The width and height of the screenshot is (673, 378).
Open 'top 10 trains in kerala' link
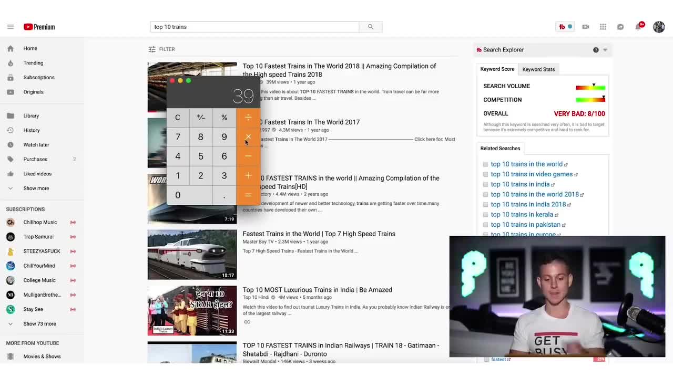(522, 215)
